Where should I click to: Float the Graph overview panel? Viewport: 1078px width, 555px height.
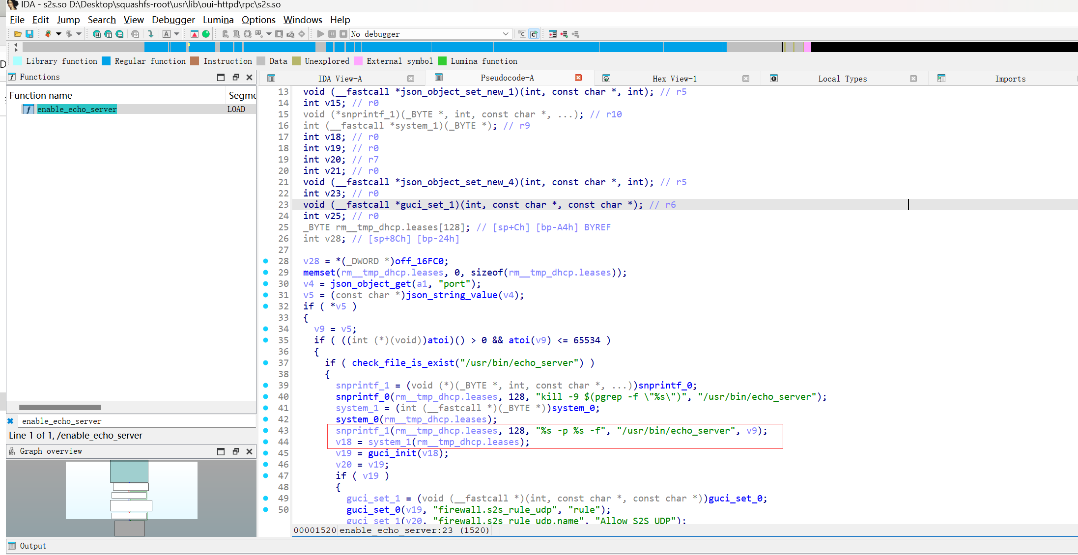235,451
